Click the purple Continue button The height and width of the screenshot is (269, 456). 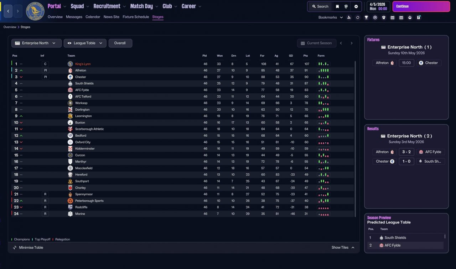click(421, 6)
